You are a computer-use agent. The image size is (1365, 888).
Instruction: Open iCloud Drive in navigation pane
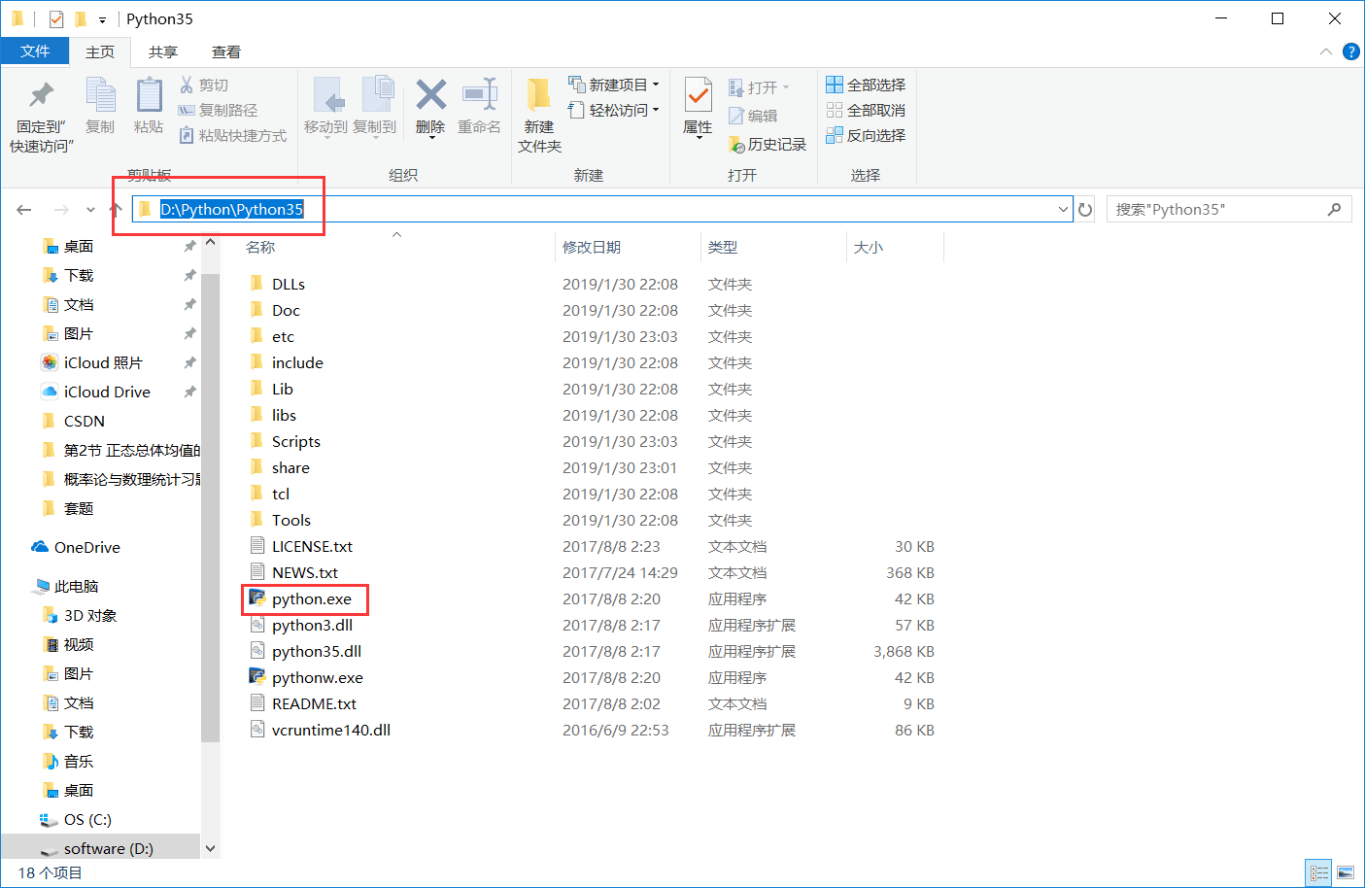coord(107,392)
